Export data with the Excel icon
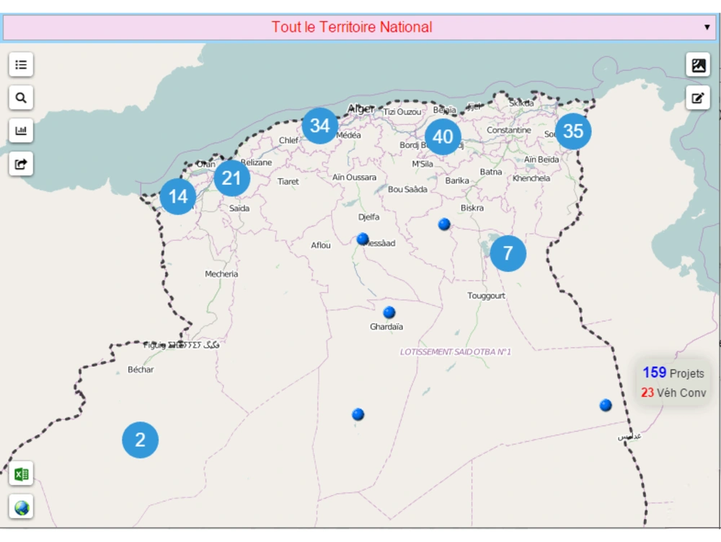The width and height of the screenshot is (721, 542). click(x=21, y=473)
